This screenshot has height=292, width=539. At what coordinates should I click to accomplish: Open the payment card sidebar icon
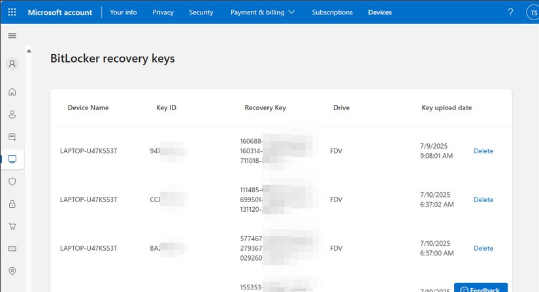coord(12,249)
